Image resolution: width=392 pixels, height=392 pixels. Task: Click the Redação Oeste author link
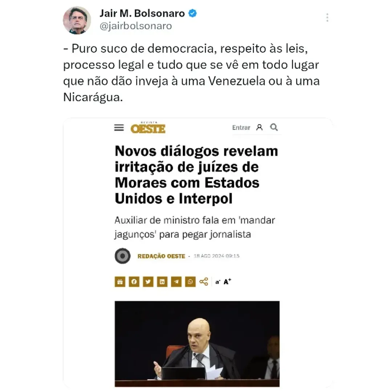pyautogui.click(x=161, y=256)
